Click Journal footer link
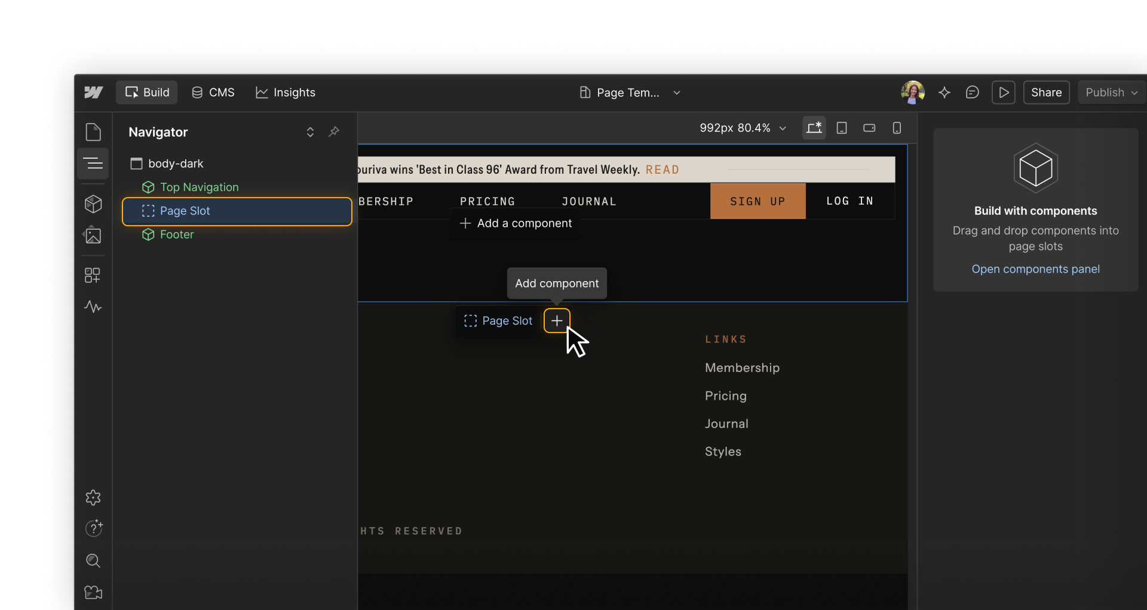The height and width of the screenshot is (610, 1147). click(726, 424)
